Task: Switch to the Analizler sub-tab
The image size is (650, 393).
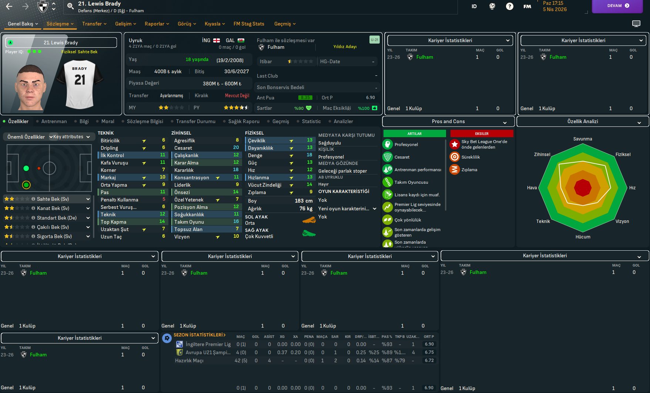Action: (344, 121)
